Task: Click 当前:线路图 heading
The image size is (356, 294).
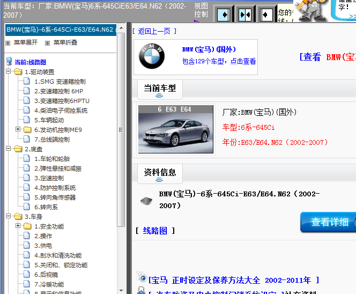Action: pyautogui.click(x=31, y=62)
